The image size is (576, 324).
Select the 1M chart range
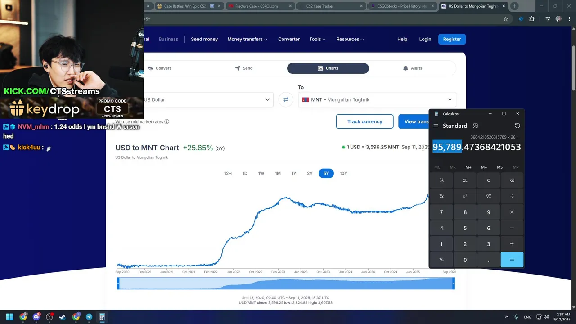[x=278, y=173]
